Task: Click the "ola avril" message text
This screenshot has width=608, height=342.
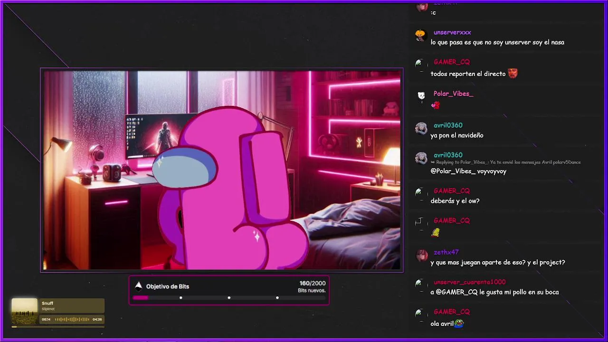Action: pos(442,323)
